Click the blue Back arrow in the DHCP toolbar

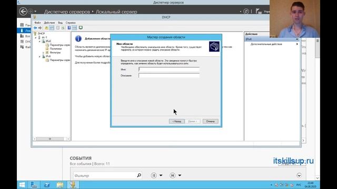click(35, 28)
